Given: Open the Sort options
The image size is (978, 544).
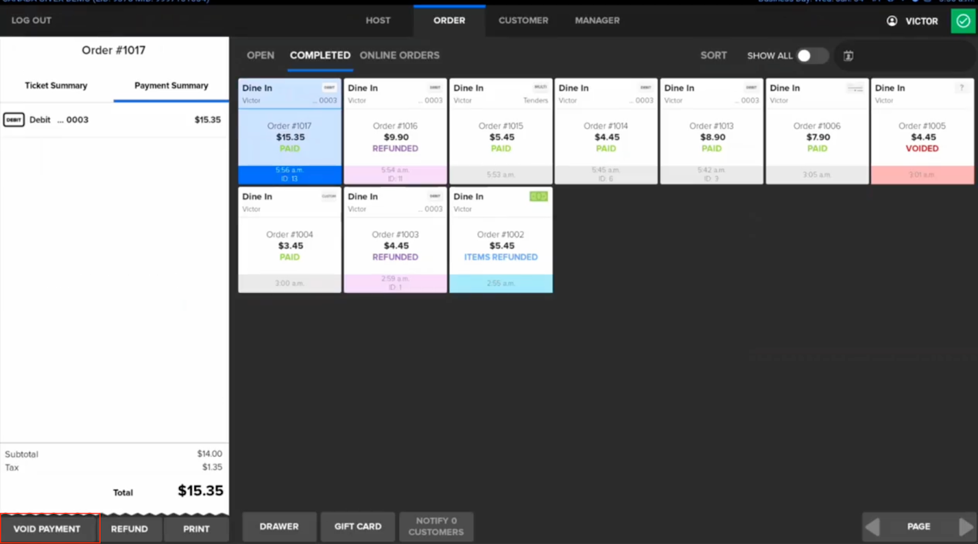Looking at the screenshot, I should click(x=713, y=56).
